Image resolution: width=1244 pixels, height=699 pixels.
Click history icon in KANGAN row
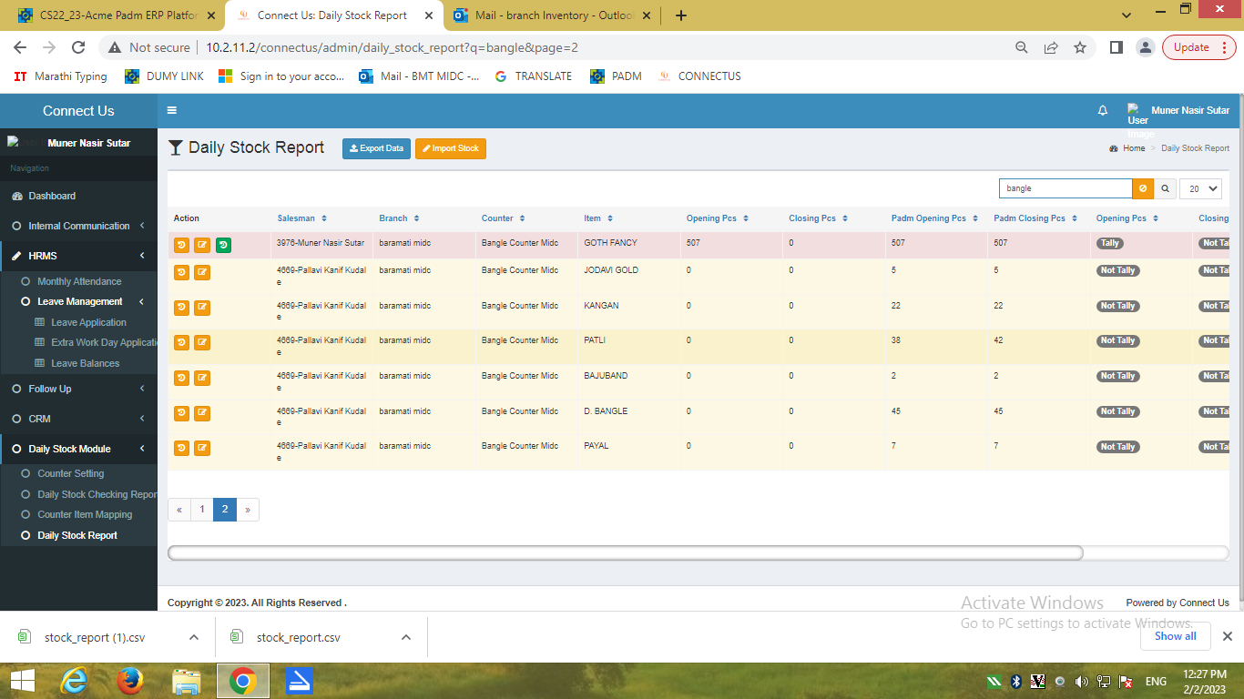(181, 307)
